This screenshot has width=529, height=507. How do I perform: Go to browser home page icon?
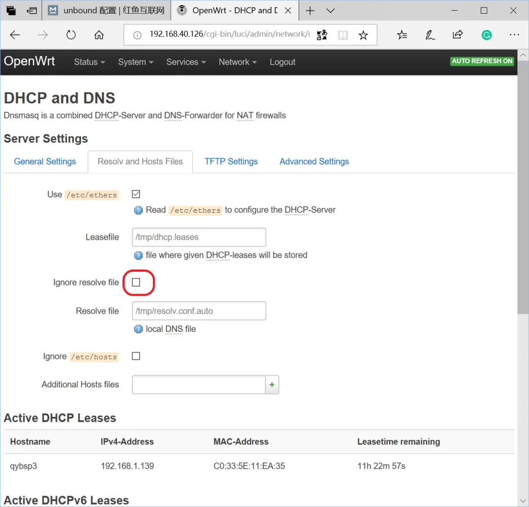point(99,35)
